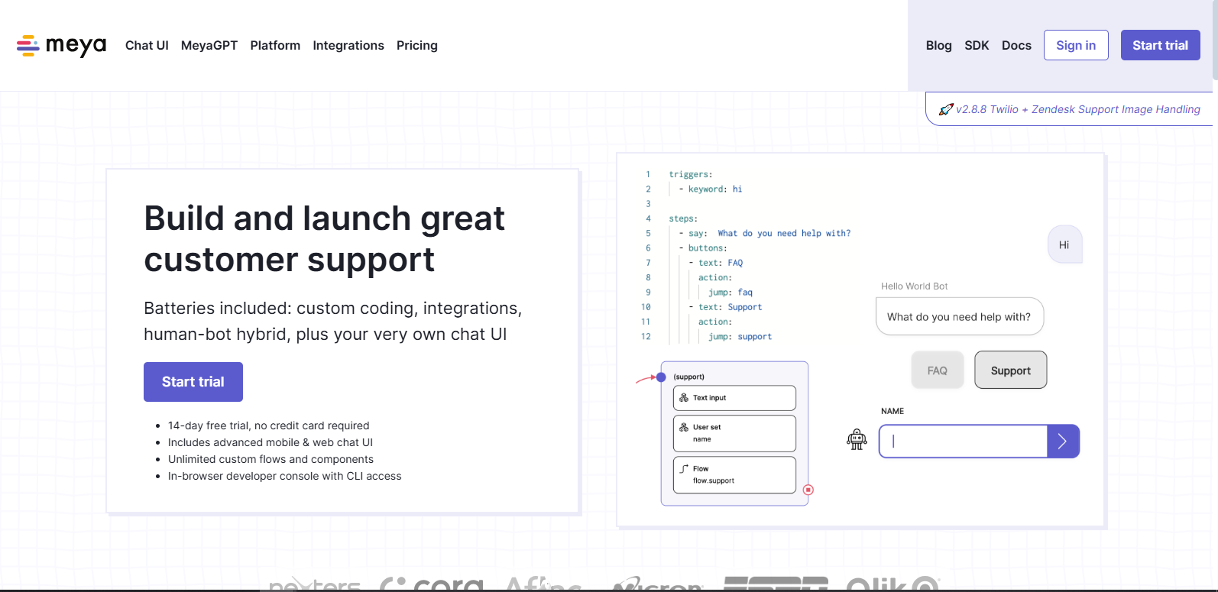Click the hero Start trial button

(x=193, y=382)
